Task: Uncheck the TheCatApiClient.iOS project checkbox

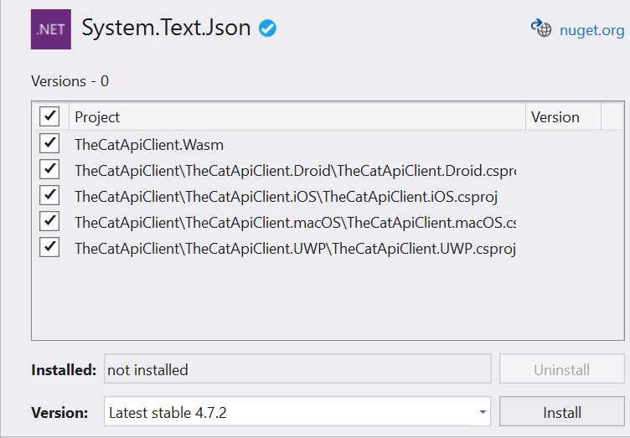Action: (x=49, y=195)
